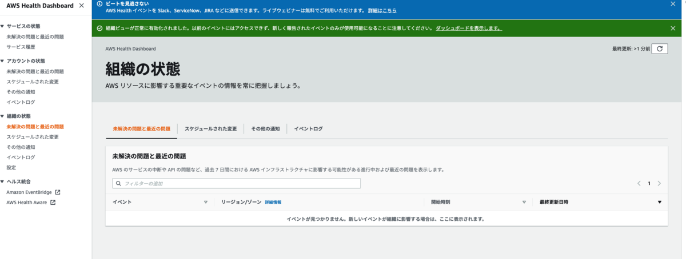The width and height of the screenshot is (686, 259).
Task: Sort by イベント column arrow
Action: tap(206, 203)
